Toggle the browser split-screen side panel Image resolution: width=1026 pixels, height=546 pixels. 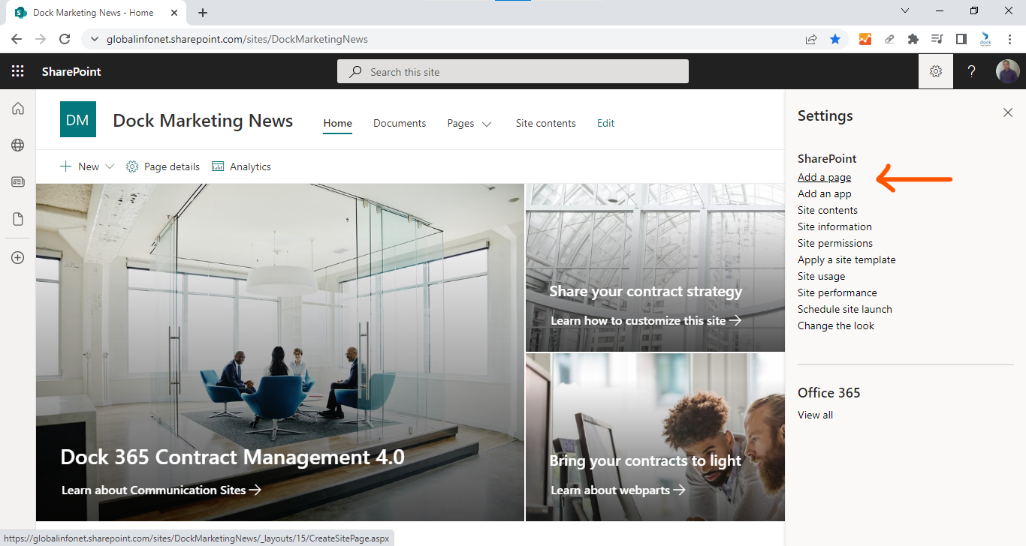tap(961, 38)
